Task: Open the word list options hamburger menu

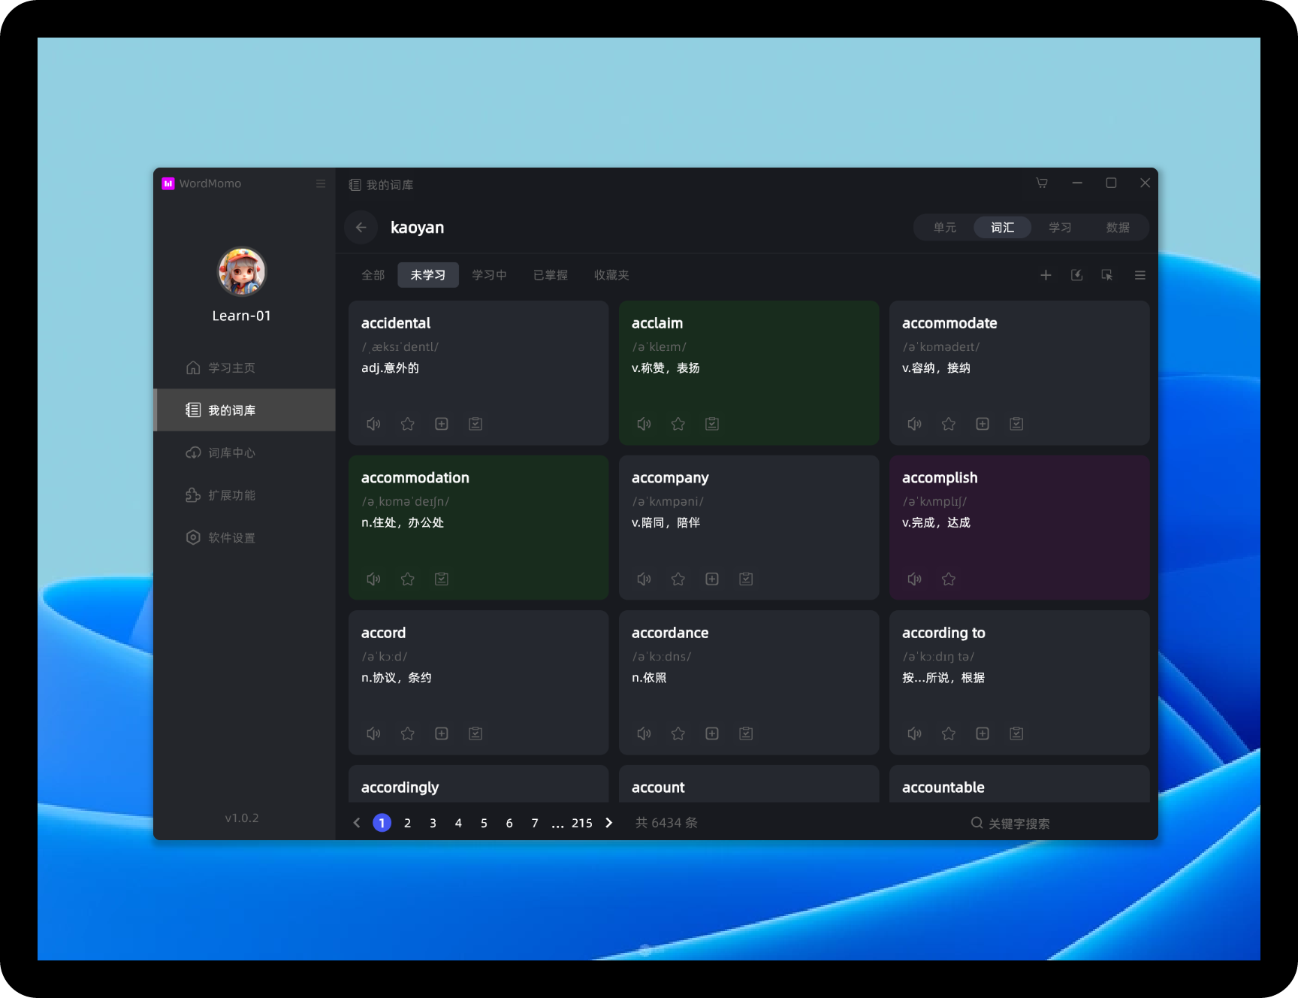Action: tap(1140, 275)
